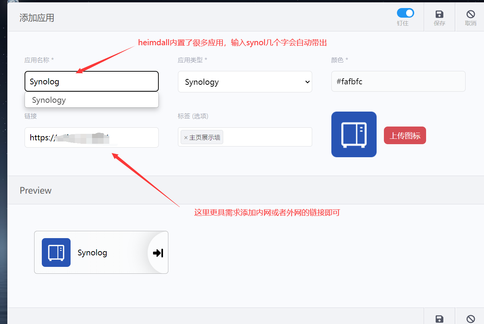Click the 应用名称 * label
484x324 pixels.
[39, 60]
